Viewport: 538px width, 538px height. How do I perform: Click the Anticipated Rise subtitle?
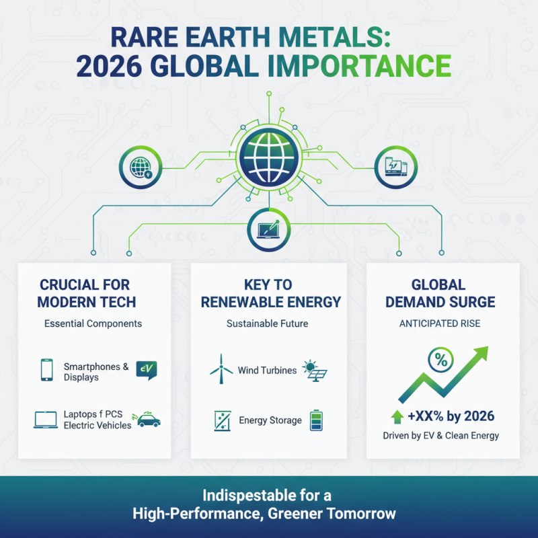tap(440, 323)
